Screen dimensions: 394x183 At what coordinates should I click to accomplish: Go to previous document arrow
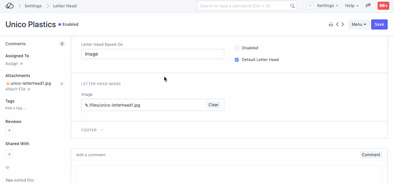click(337, 24)
